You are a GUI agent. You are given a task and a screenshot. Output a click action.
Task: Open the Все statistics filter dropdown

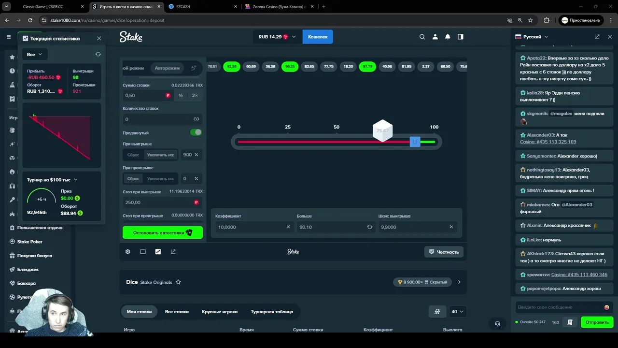click(x=35, y=55)
